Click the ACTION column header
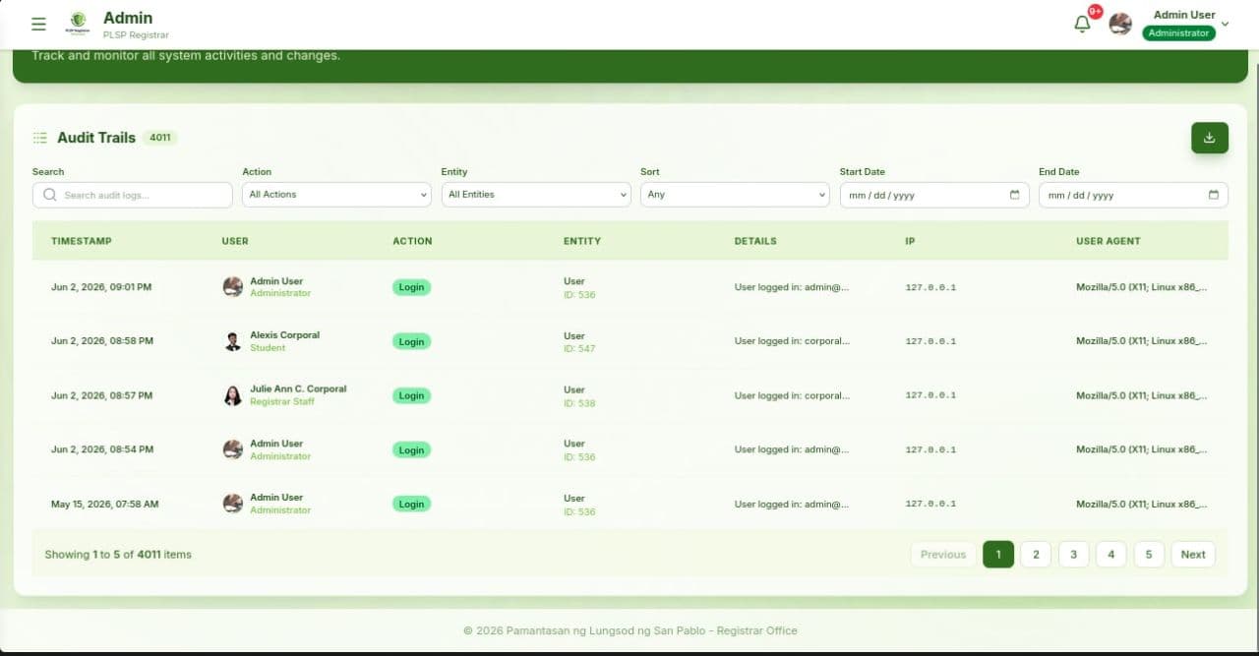Image resolution: width=1259 pixels, height=656 pixels. 412,241
